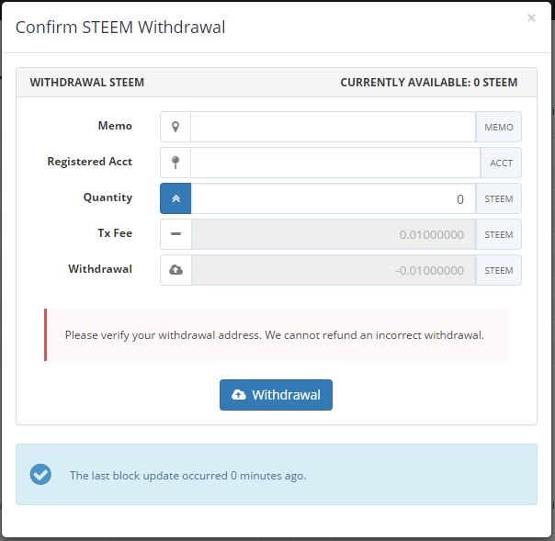Click the minus icon beside Tx Fee

[176, 234]
